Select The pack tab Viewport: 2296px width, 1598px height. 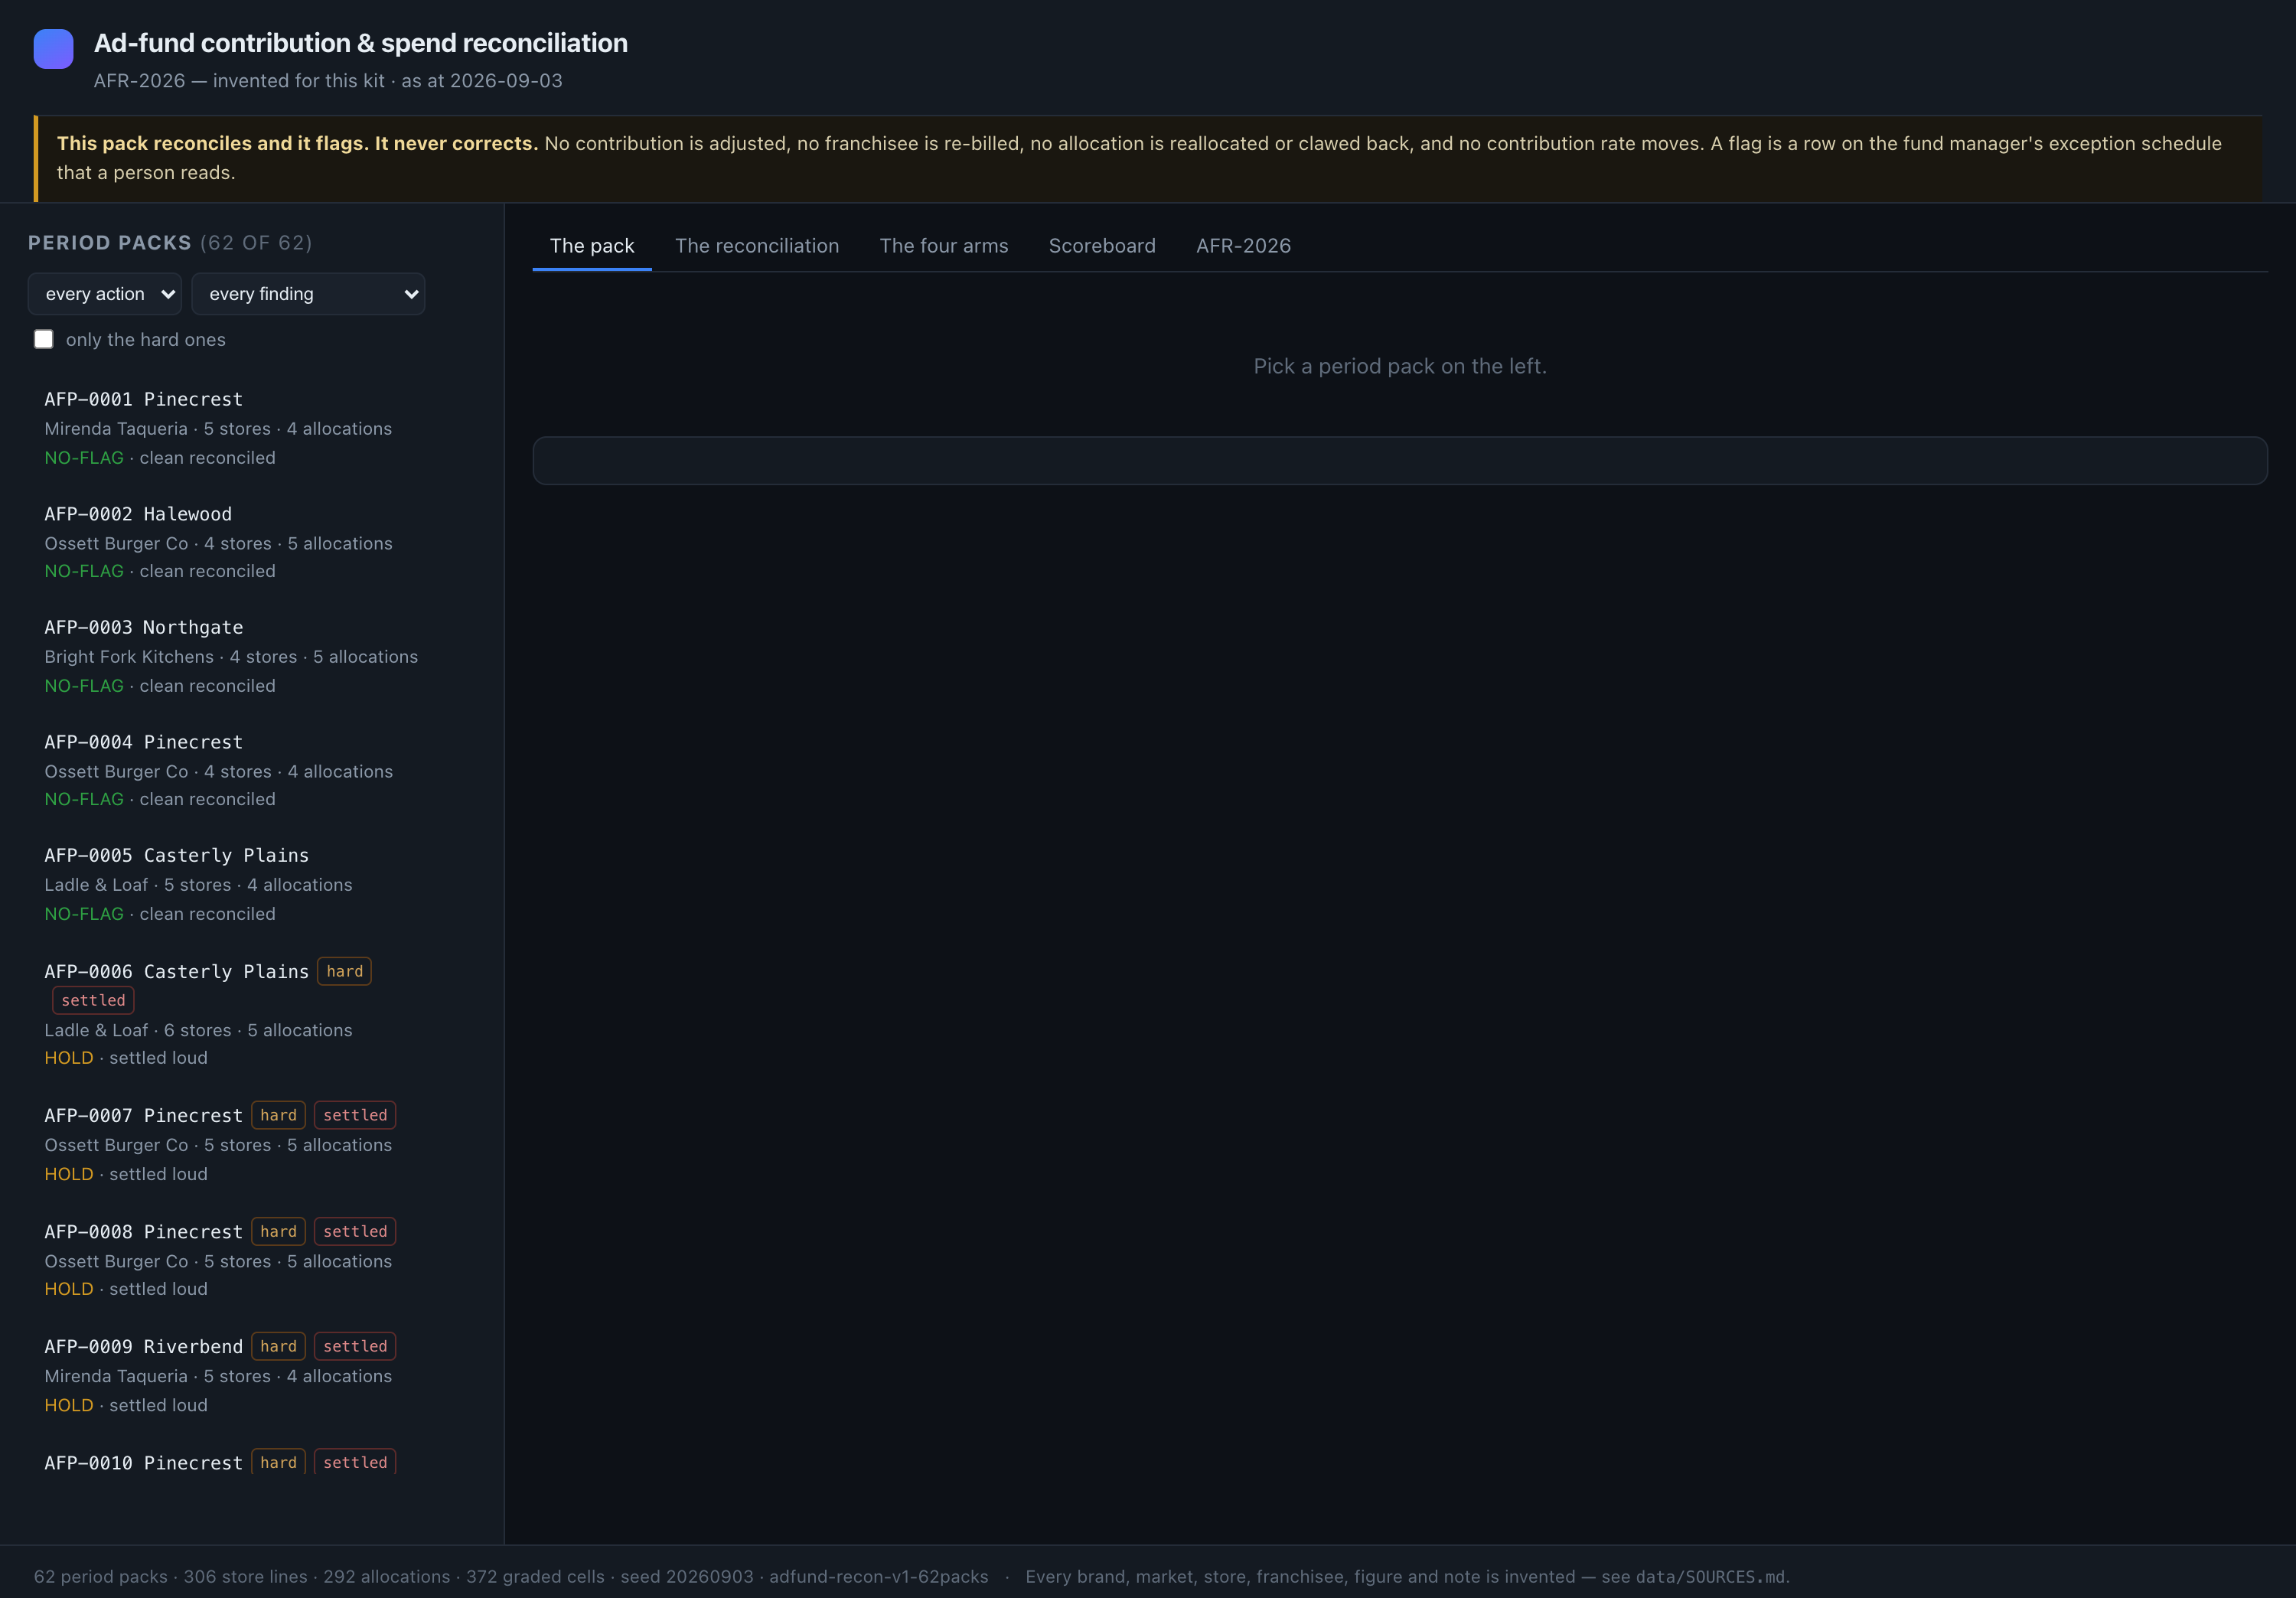(x=592, y=246)
